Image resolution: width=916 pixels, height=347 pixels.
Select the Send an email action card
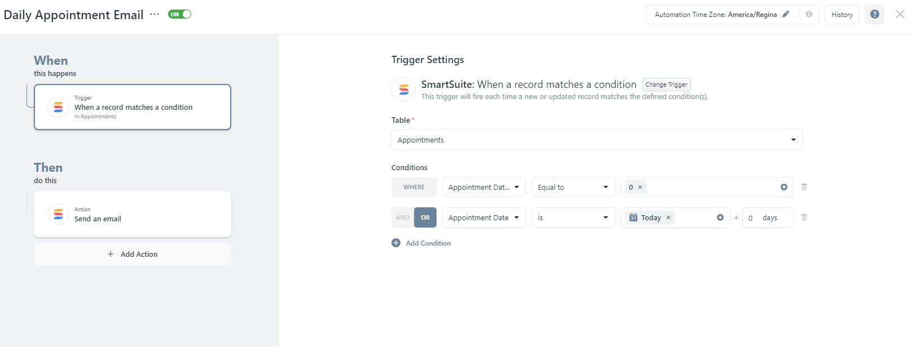coord(133,214)
